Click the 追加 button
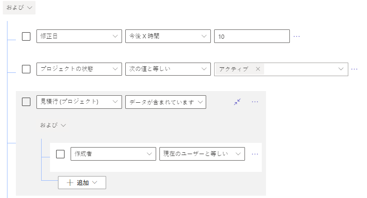 click(x=82, y=183)
